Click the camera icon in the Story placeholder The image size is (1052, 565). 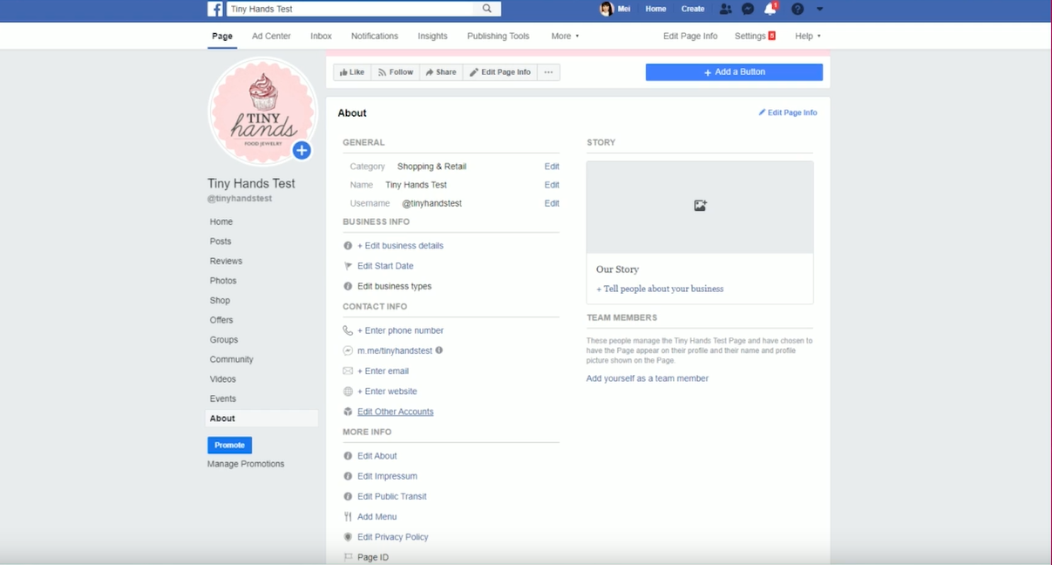point(700,204)
